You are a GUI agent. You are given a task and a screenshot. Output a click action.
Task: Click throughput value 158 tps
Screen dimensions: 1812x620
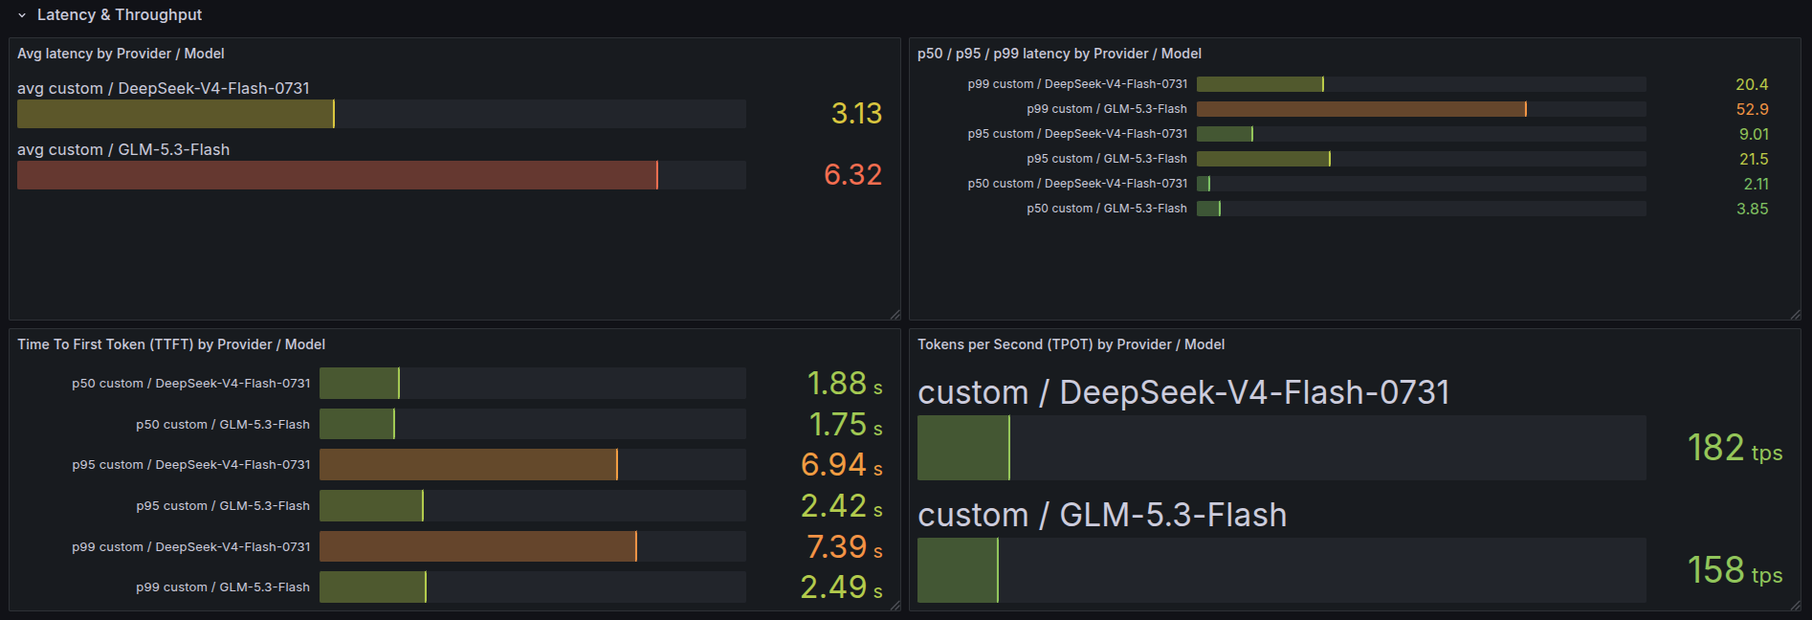pyautogui.click(x=1735, y=570)
